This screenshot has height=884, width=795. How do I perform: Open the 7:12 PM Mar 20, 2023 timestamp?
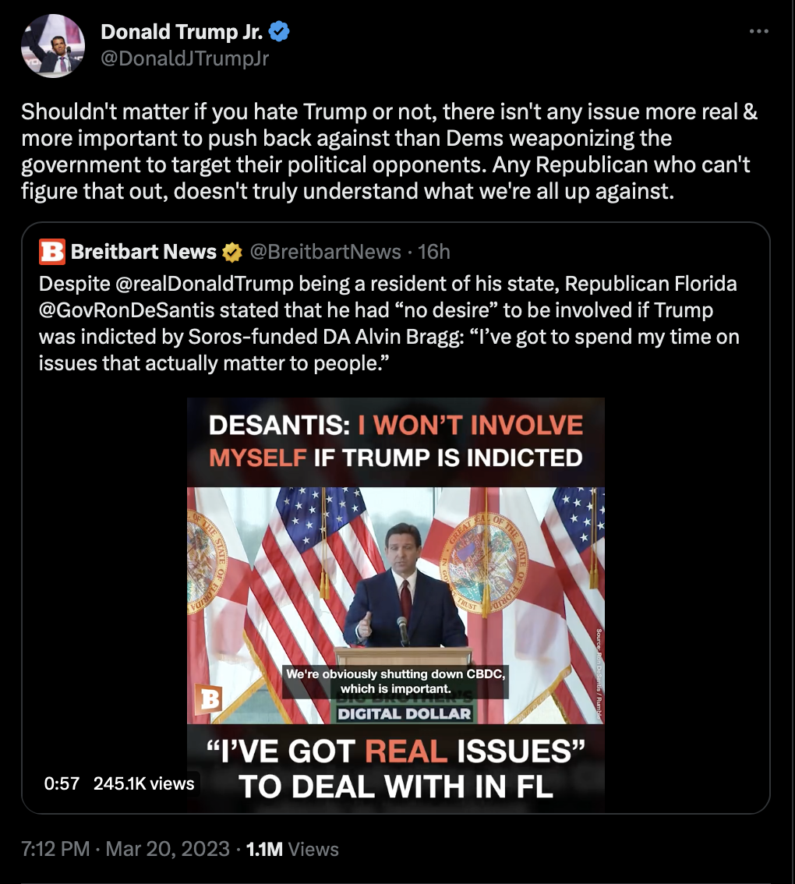click(x=125, y=848)
